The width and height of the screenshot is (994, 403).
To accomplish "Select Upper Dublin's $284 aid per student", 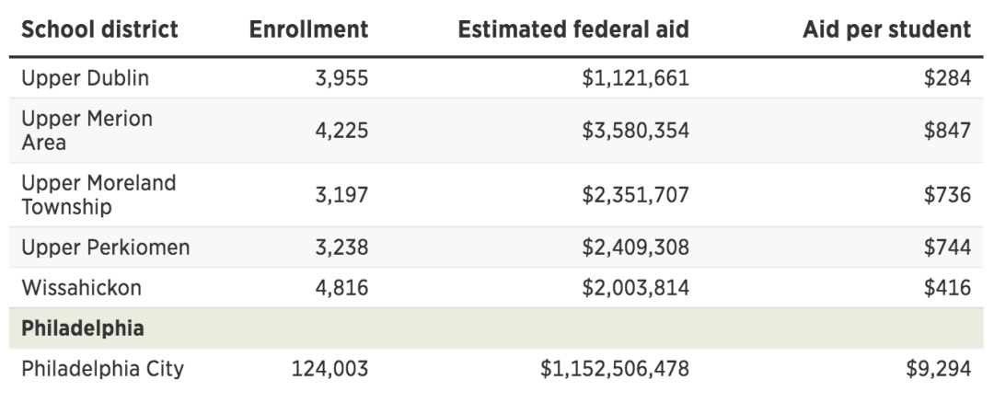I will click(947, 79).
